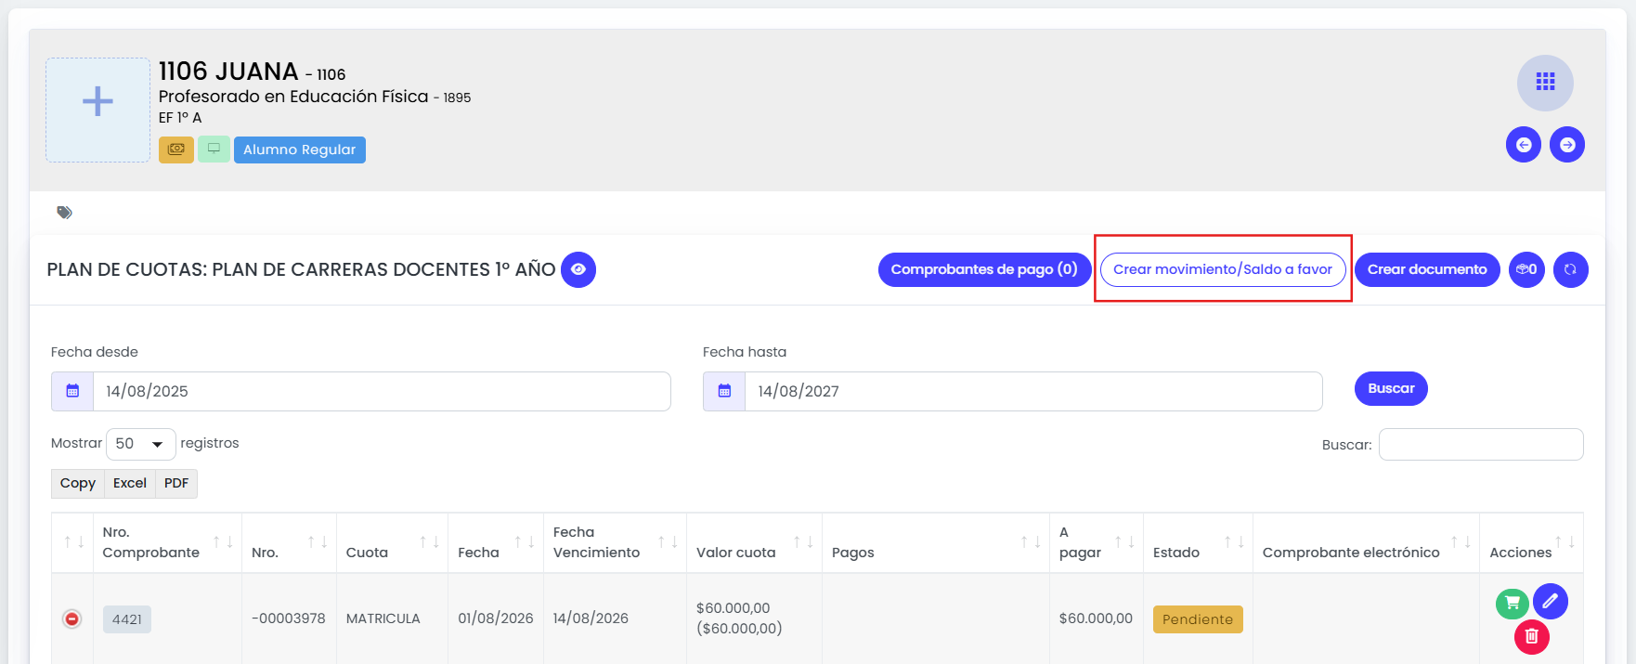This screenshot has height=664, width=1636.
Task: Go to previous student arrow
Action: pyautogui.click(x=1524, y=145)
